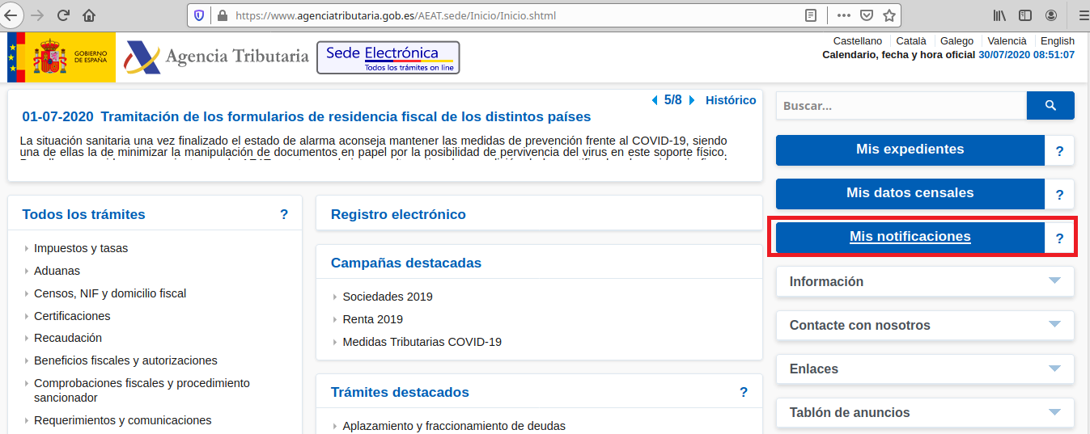Click the Firefox reload page icon
Screen dimensions: 1090x434
[63, 15]
